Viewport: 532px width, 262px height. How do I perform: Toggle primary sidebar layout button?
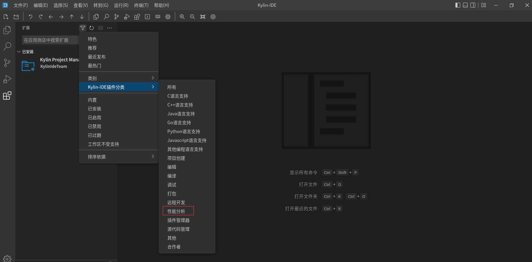click(x=458, y=5)
